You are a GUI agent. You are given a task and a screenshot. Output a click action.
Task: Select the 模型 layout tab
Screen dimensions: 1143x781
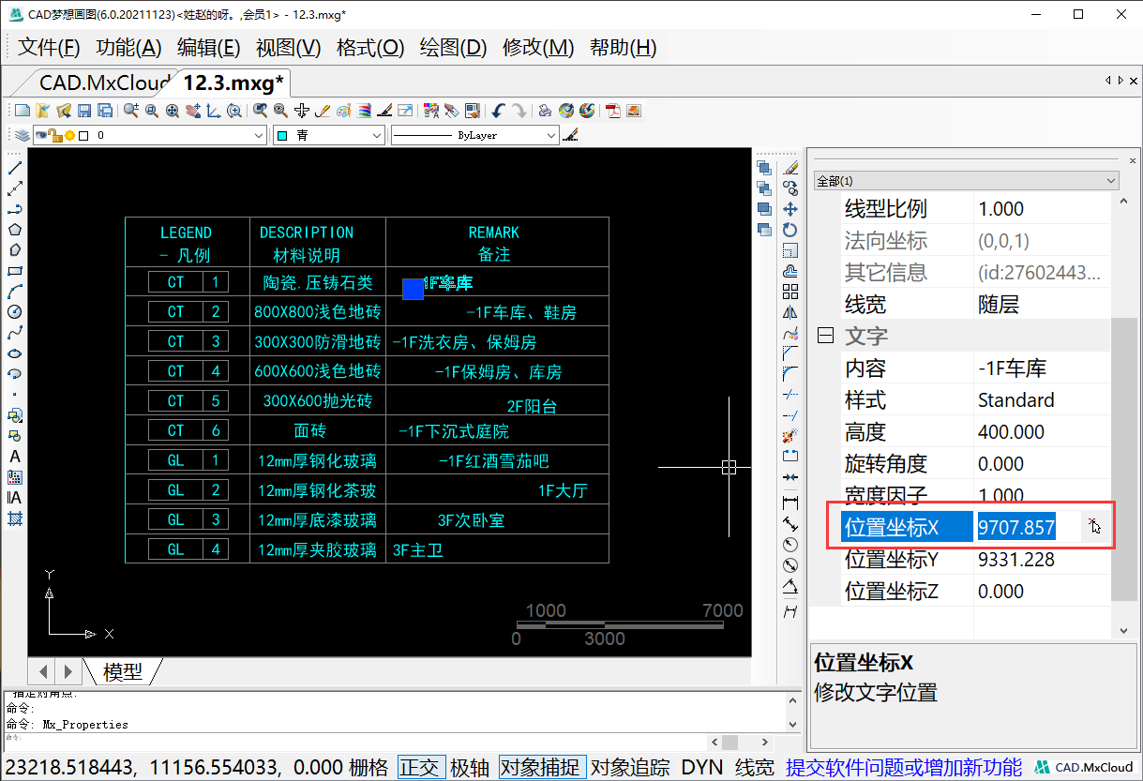(x=123, y=671)
